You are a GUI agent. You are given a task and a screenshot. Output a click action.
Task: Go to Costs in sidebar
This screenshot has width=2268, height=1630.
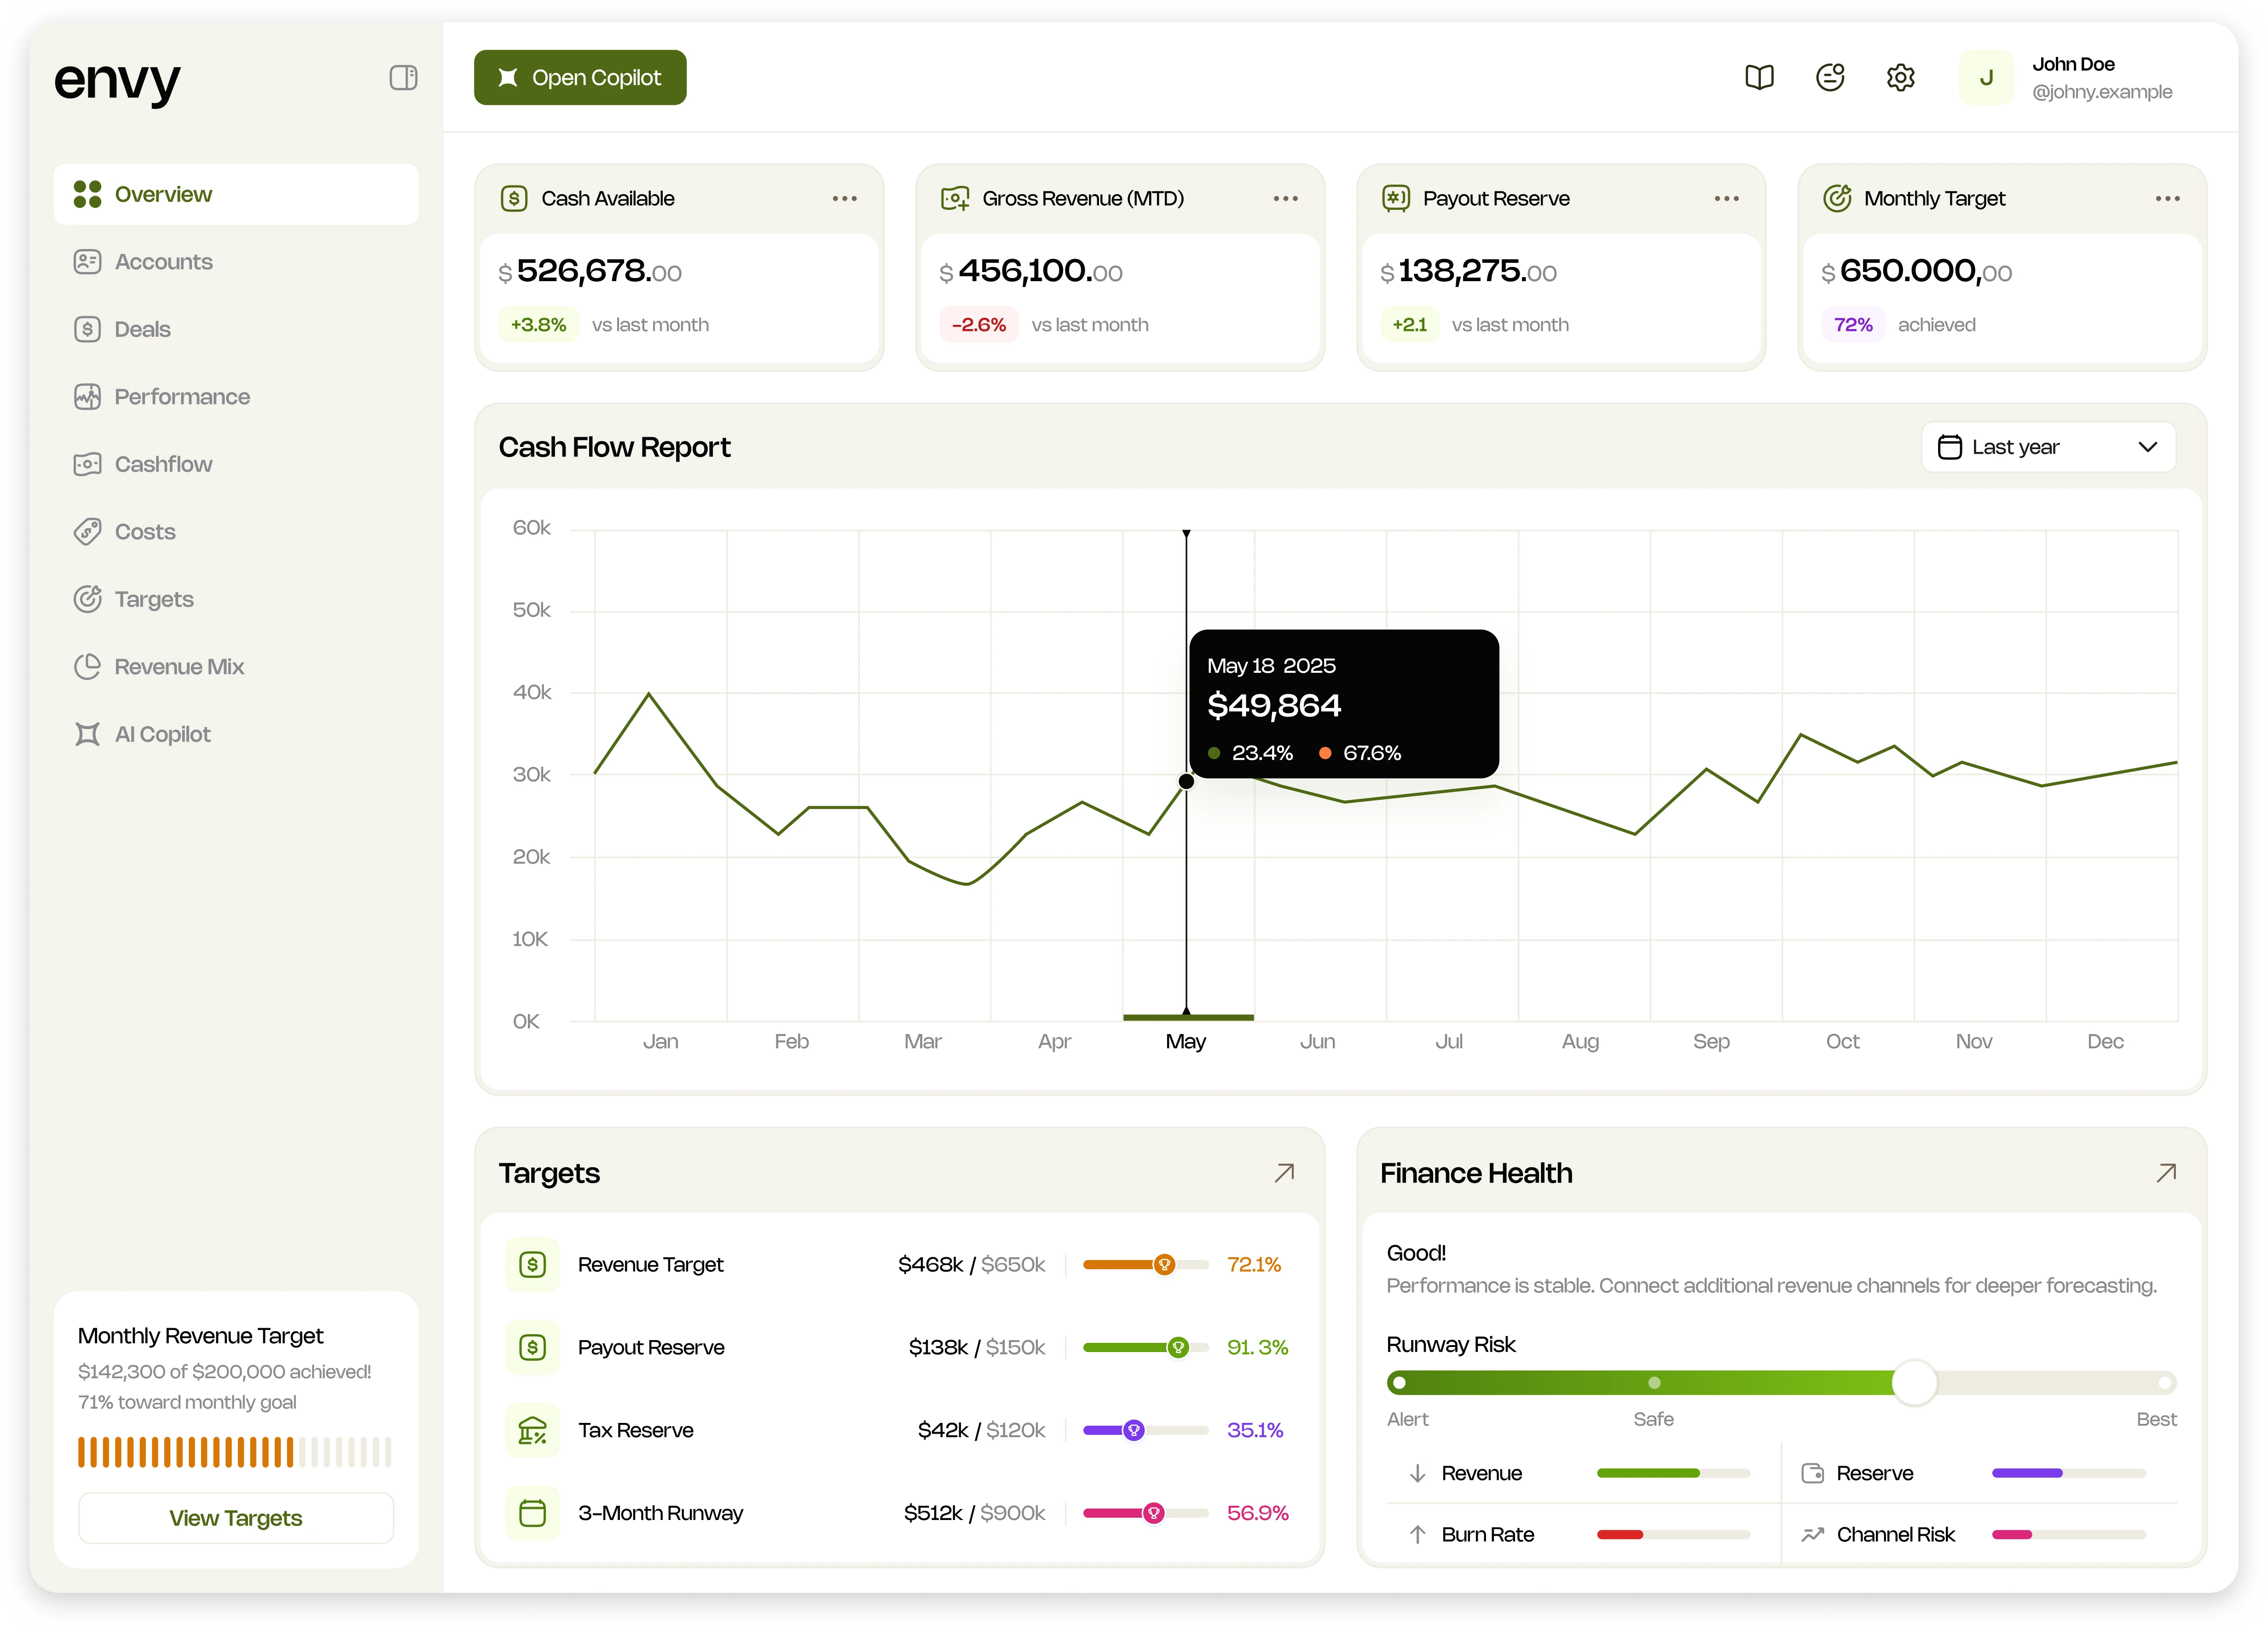point(236,531)
